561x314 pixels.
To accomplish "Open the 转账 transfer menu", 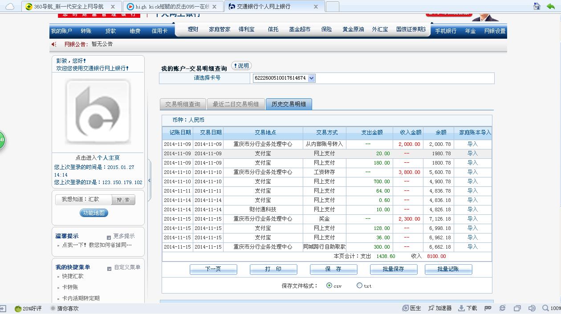I will coord(86,31).
